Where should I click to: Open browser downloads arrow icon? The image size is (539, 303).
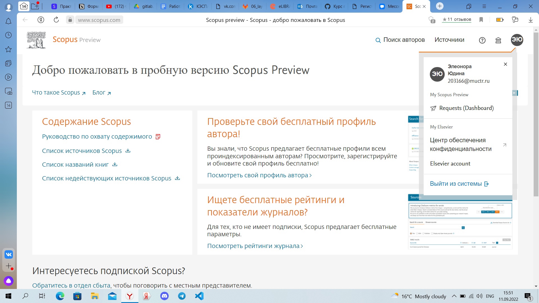point(531,20)
